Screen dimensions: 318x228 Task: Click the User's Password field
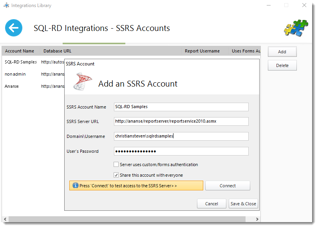(x=181, y=151)
